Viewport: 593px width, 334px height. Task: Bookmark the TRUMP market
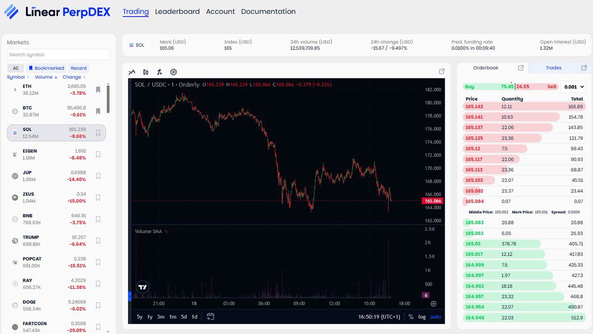pyautogui.click(x=98, y=241)
